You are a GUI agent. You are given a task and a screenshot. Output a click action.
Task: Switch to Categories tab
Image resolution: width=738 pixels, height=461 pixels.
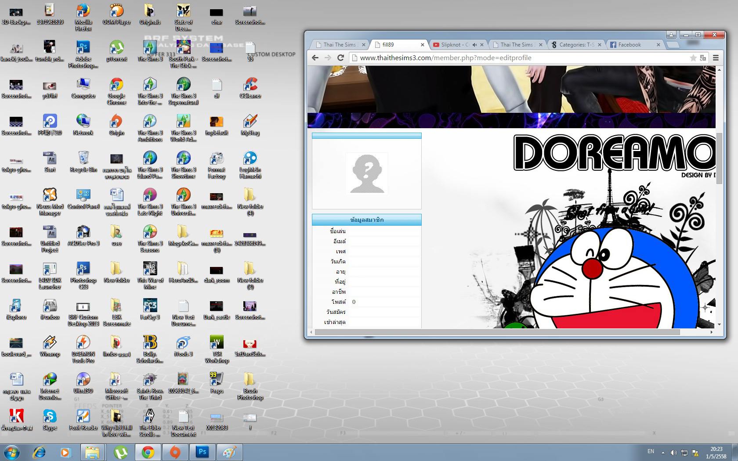click(x=575, y=44)
